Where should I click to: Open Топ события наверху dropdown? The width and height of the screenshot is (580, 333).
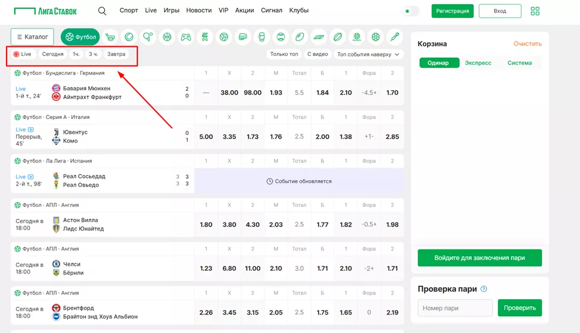tap(368, 54)
